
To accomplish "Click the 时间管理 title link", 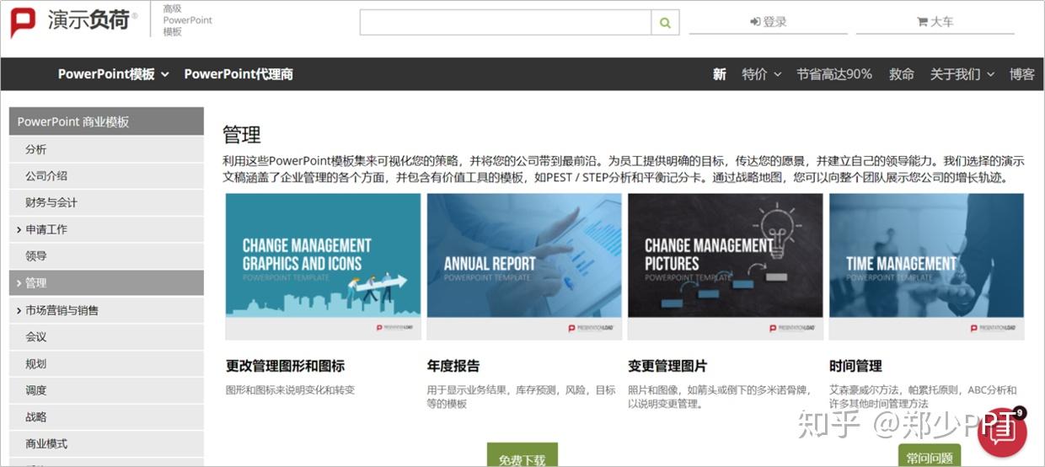I will pos(855,366).
